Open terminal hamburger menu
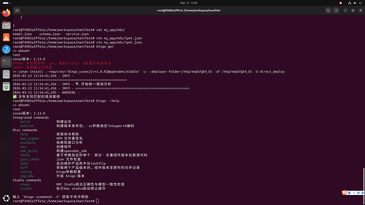Viewport: 365px width, 205px height. click(x=336, y=11)
